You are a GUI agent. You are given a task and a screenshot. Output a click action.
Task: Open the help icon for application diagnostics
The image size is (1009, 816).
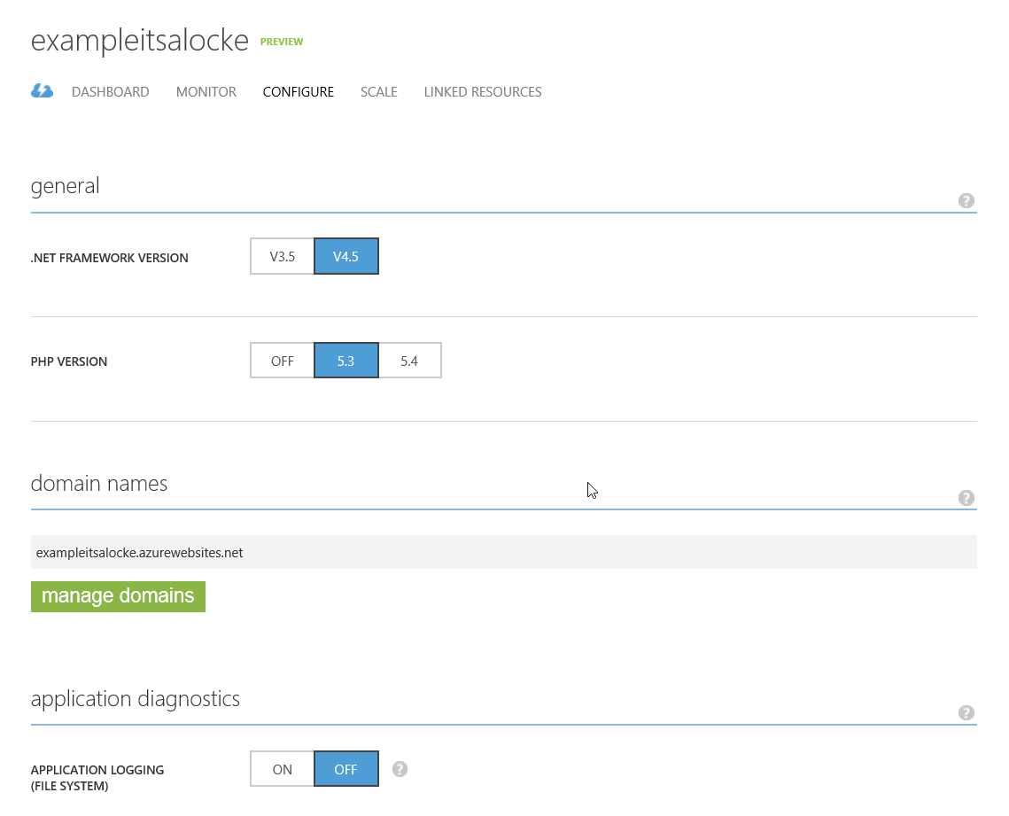pyautogui.click(x=966, y=712)
